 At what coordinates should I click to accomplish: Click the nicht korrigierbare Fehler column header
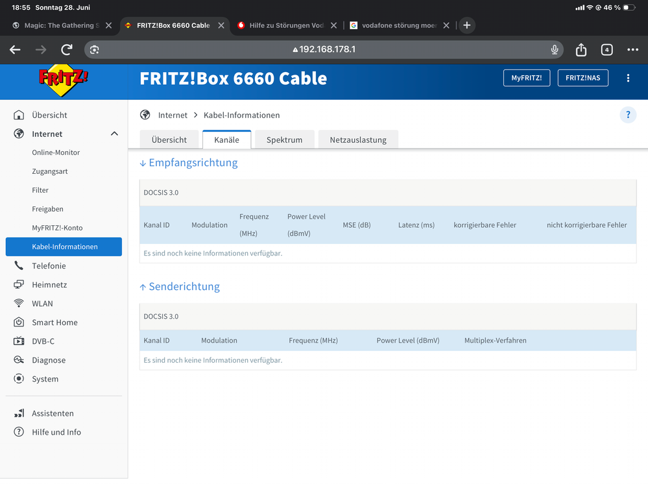[586, 225]
